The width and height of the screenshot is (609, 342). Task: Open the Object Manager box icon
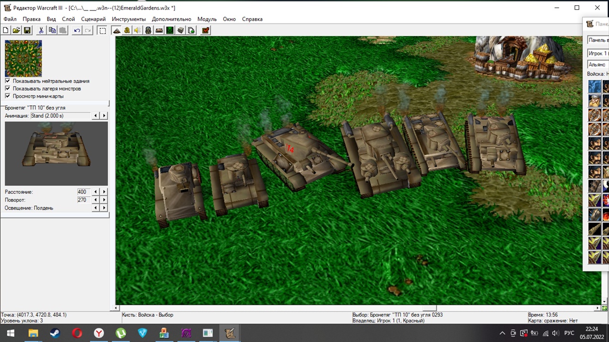tap(181, 30)
